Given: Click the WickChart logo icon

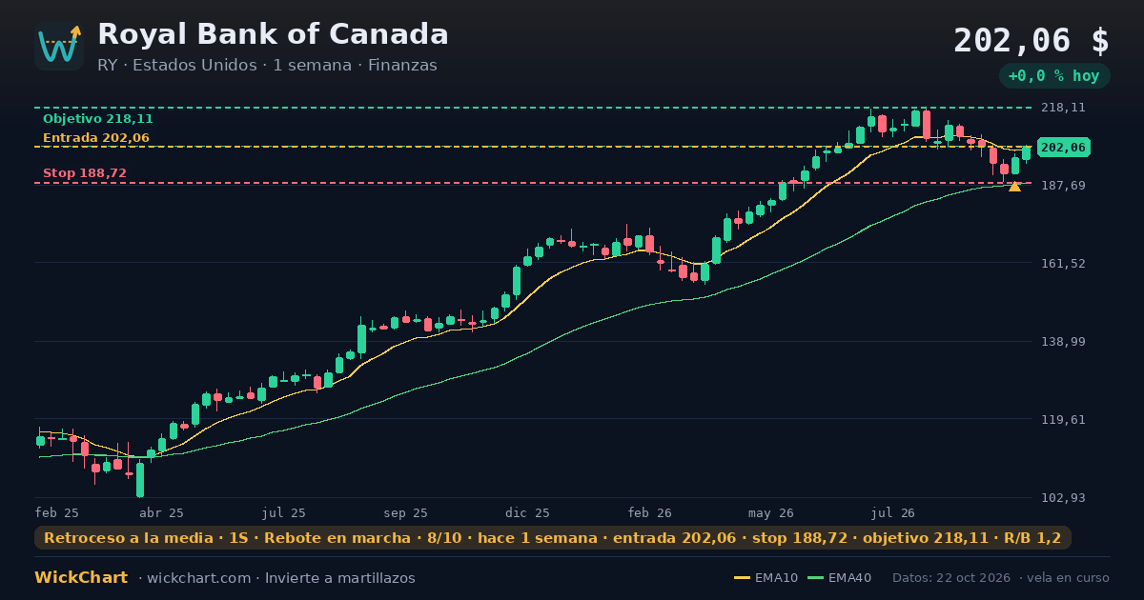Looking at the screenshot, I should click(59, 46).
